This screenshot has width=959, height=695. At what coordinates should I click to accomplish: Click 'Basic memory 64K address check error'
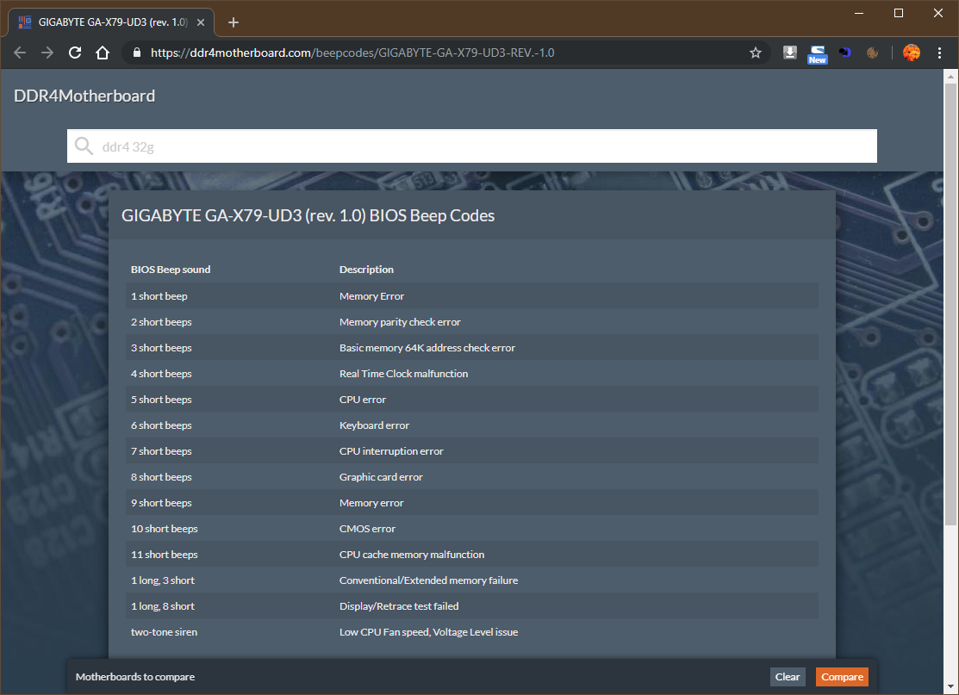[427, 348]
